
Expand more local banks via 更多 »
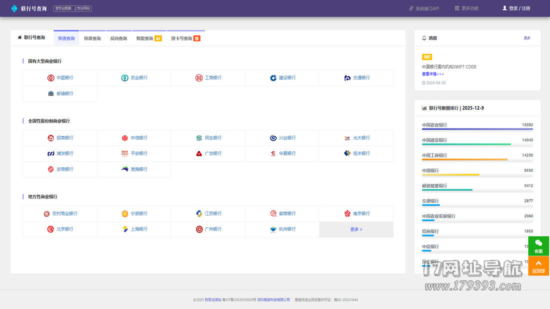coord(356,229)
